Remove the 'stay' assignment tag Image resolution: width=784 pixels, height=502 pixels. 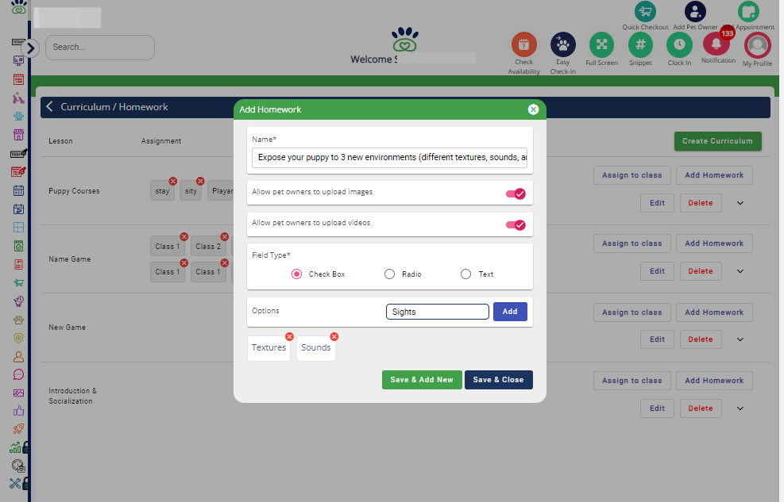173,181
